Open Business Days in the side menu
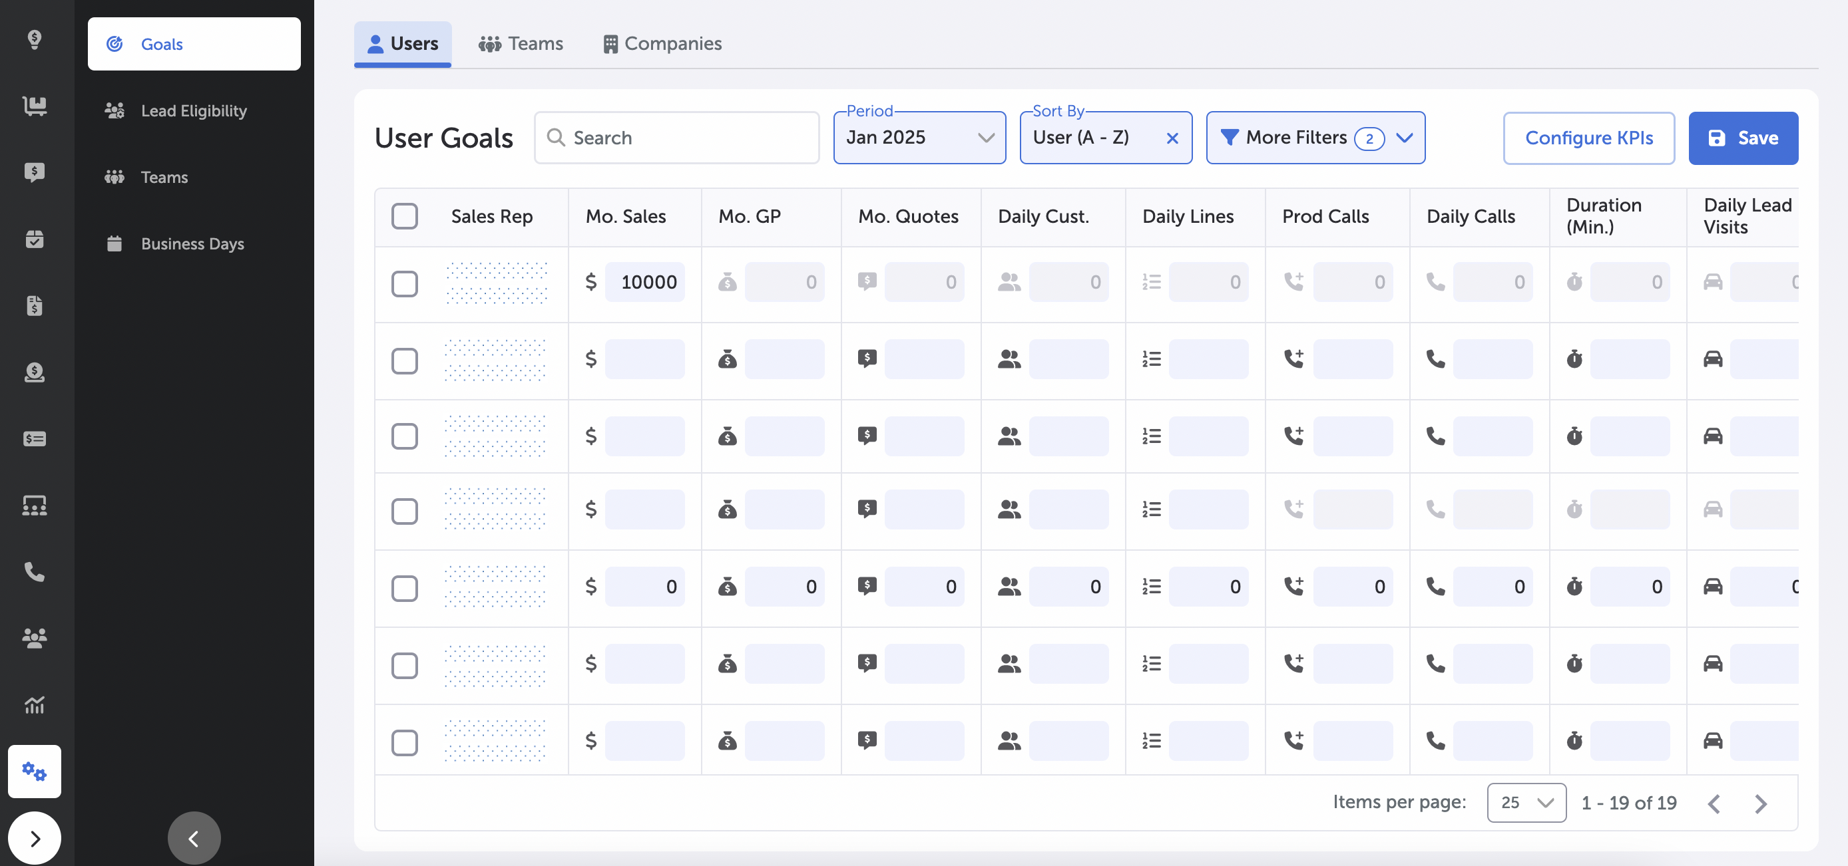The width and height of the screenshot is (1848, 866). click(194, 243)
